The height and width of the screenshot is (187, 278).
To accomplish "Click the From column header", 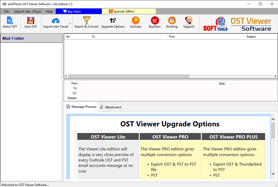I will [206, 36].
